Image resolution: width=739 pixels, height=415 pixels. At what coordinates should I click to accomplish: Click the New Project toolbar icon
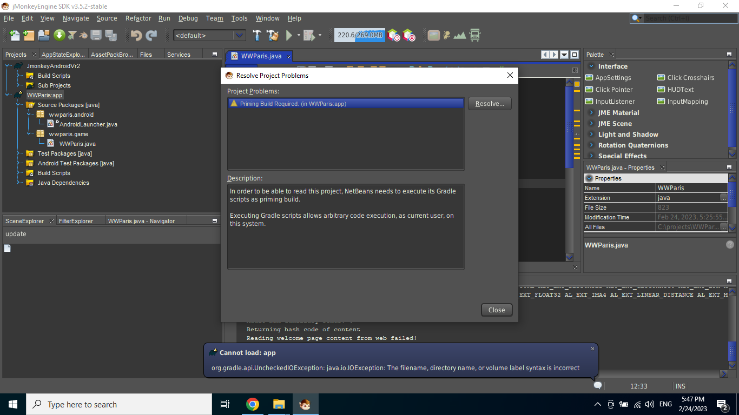[29, 36]
